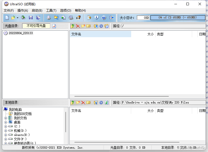The width and height of the screenshot is (208, 152).
Task: Click the checkmark document icon beside 不可引导光盘
Action: [x=54, y=26]
